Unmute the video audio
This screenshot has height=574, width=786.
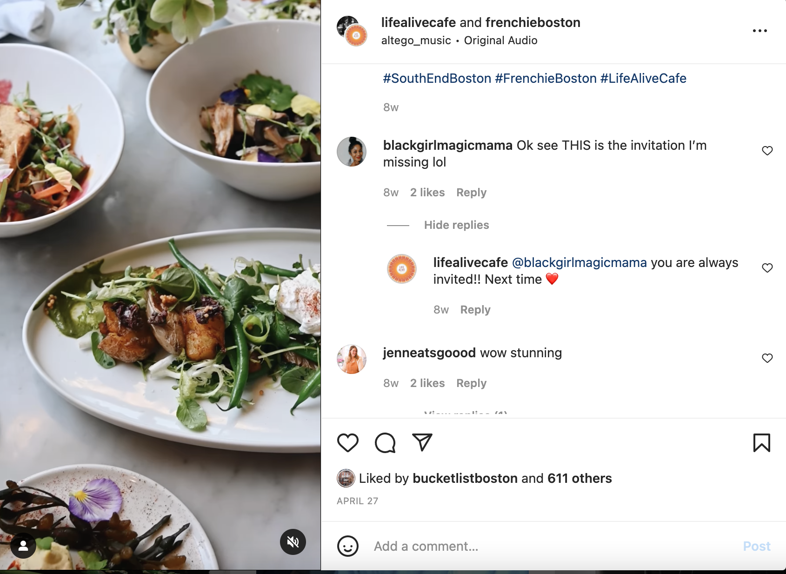pyautogui.click(x=293, y=542)
